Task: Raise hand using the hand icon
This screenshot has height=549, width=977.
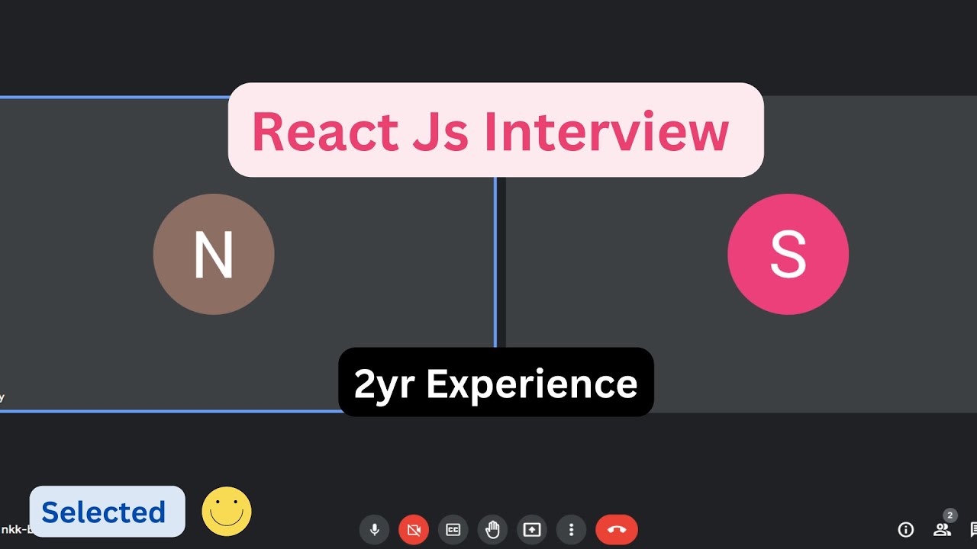Action: coord(492,529)
